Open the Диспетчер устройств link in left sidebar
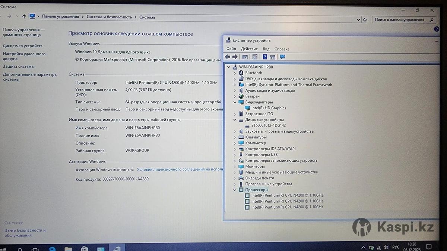 [22, 46]
